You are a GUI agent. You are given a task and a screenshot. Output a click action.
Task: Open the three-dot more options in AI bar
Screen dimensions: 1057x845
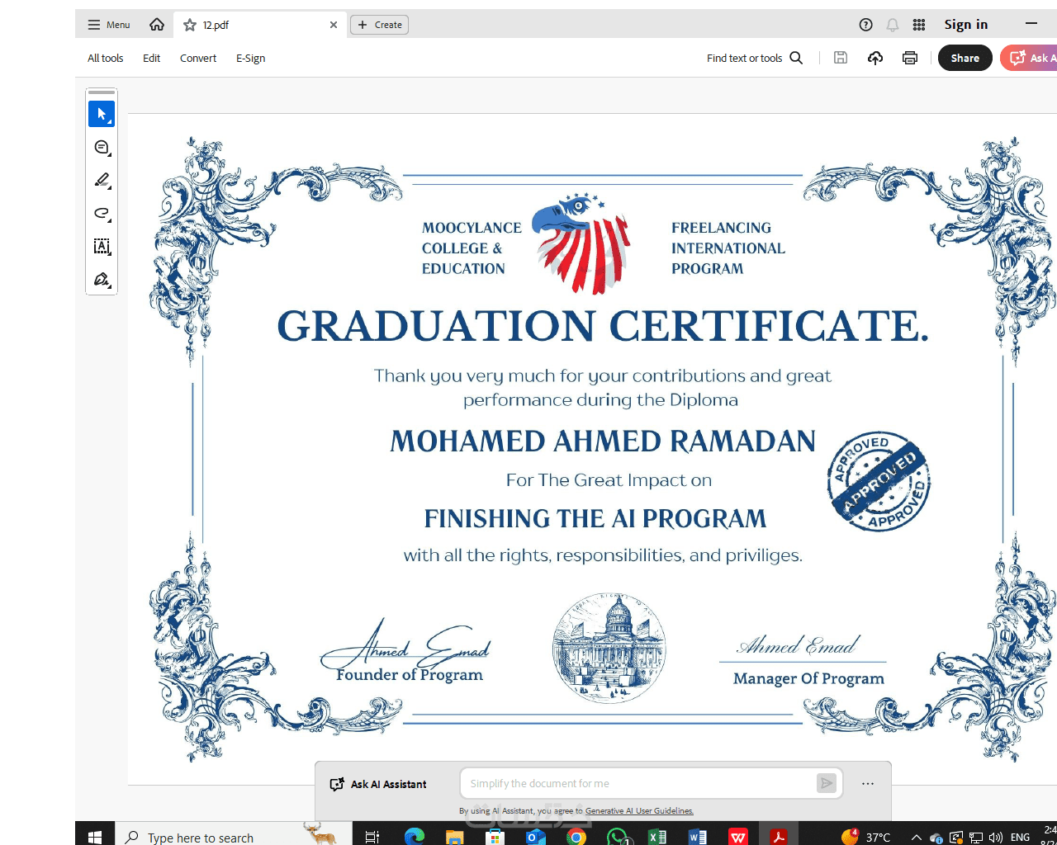[x=868, y=783]
